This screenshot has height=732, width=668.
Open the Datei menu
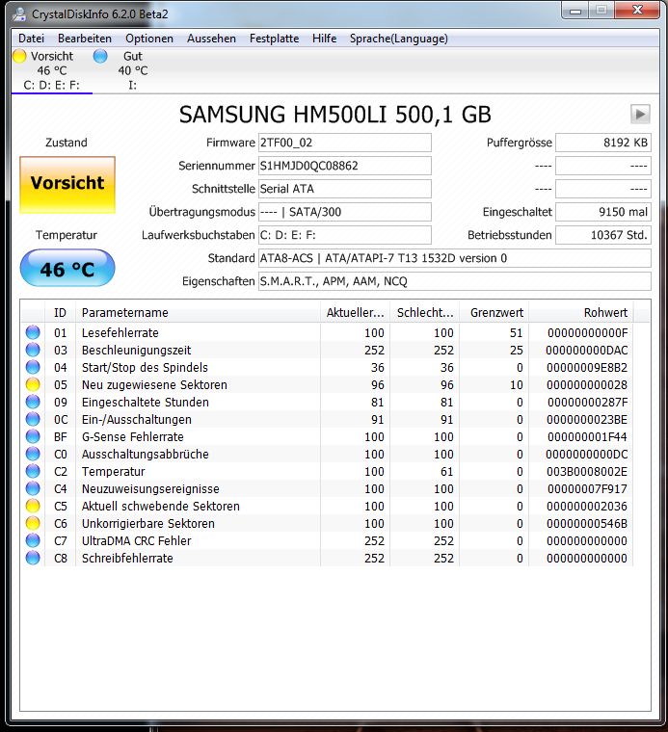[31, 39]
